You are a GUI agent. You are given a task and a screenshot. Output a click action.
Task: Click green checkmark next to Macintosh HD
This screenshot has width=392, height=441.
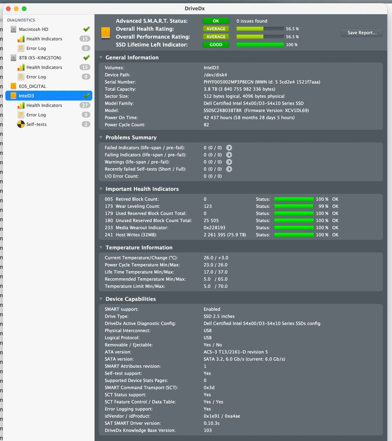tap(87, 29)
